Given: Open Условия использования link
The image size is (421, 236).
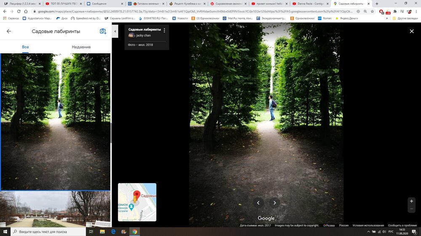Looking at the screenshot, I should [368, 226].
